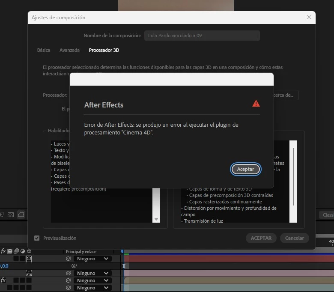Click the 3D Layer cube column header icon
Screen dimensions: 334x292
[x=29, y=251]
